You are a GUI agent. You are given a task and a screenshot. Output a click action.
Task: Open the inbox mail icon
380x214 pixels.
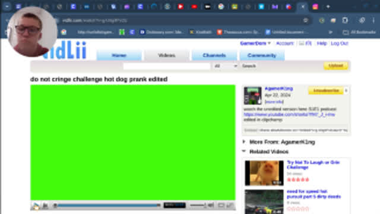click(x=301, y=43)
